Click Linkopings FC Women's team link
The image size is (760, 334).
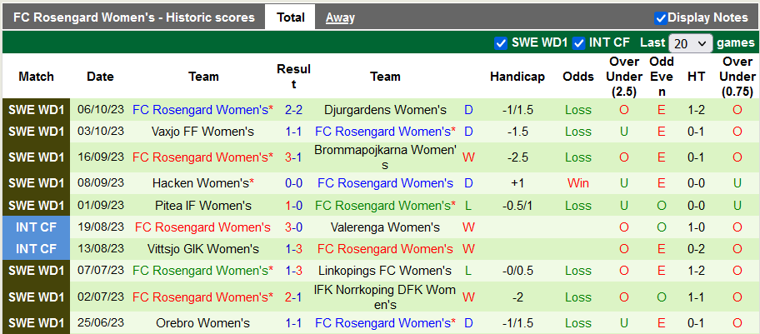[385, 271]
